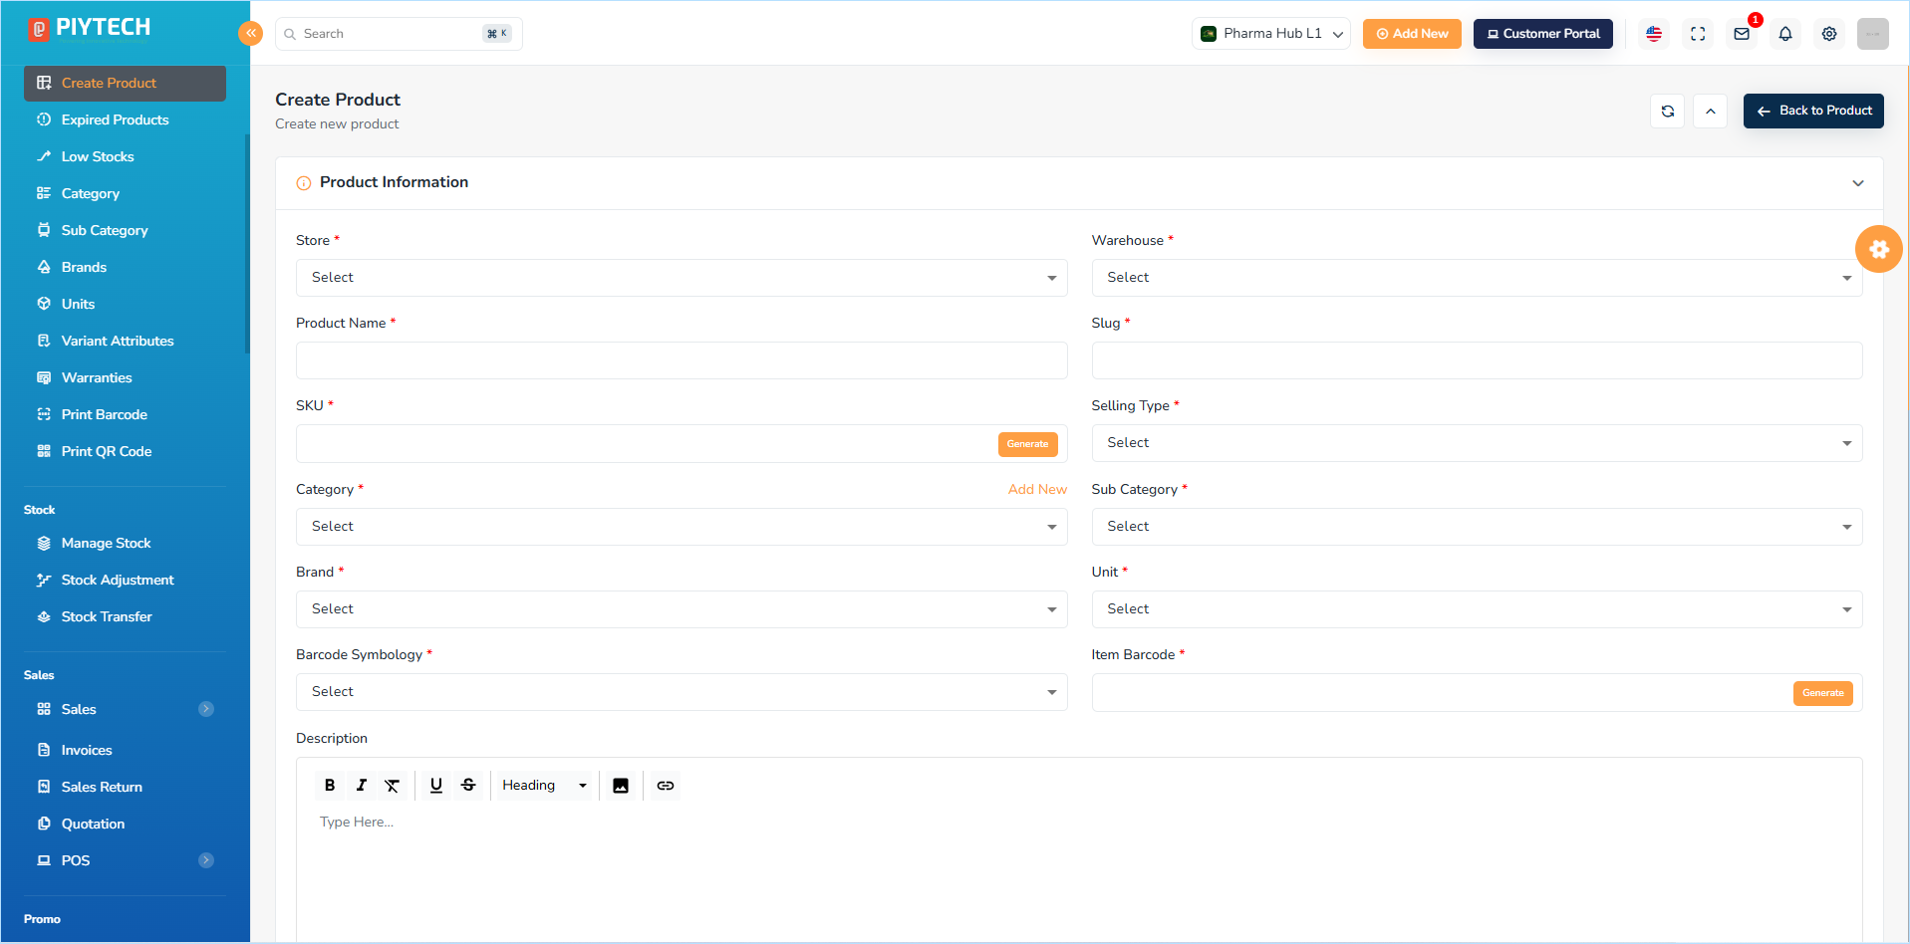Open Expired Products in sidebar
Viewport: 1910px width, 944px height.
tap(115, 119)
